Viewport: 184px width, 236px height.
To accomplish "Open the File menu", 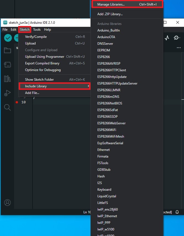I will (x=5, y=30).
